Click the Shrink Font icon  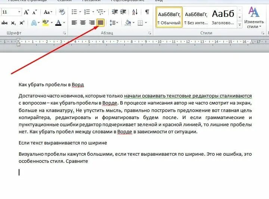34,12
